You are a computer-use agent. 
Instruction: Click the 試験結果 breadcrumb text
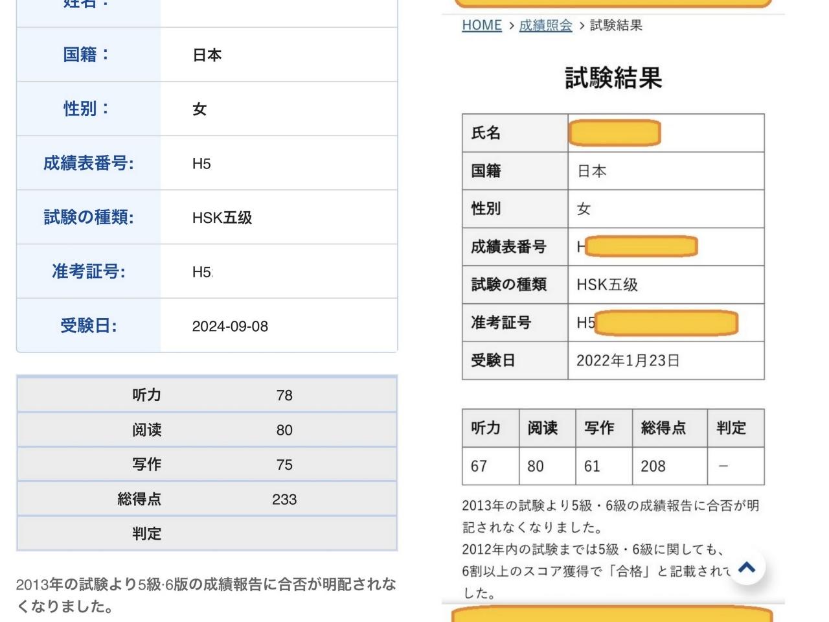click(x=616, y=25)
